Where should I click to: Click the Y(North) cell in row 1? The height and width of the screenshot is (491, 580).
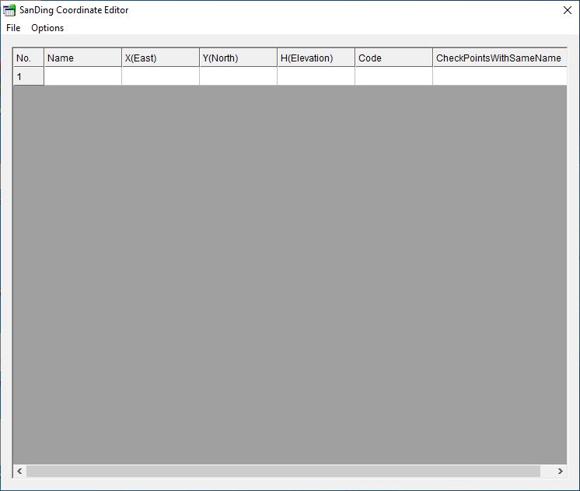(x=238, y=76)
